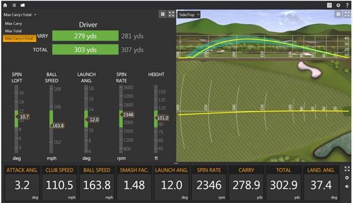Select Max Carry option
Image resolution: width=353 pixels, height=203 pixels.
(13, 23)
